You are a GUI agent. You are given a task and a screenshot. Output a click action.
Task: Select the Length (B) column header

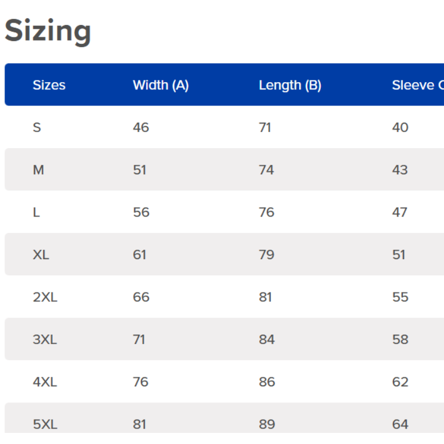tap(290, 85)
